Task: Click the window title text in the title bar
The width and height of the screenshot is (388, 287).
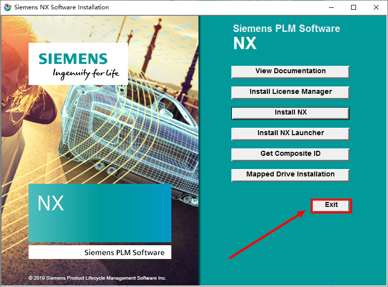Action: (x=62, y=7)
